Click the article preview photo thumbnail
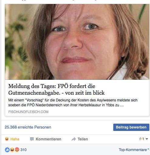 click(x=77, y=42)
